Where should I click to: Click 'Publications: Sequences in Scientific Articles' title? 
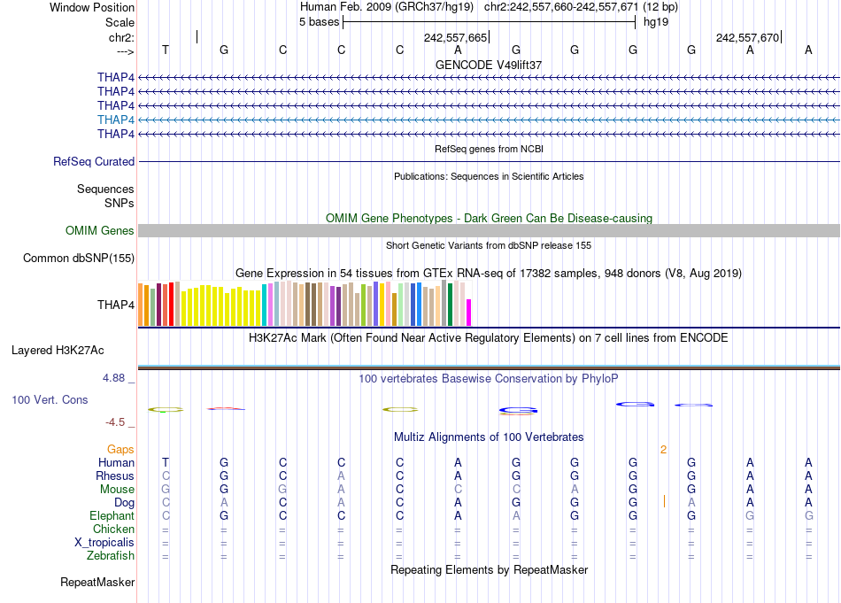click(x=489, y=176)
